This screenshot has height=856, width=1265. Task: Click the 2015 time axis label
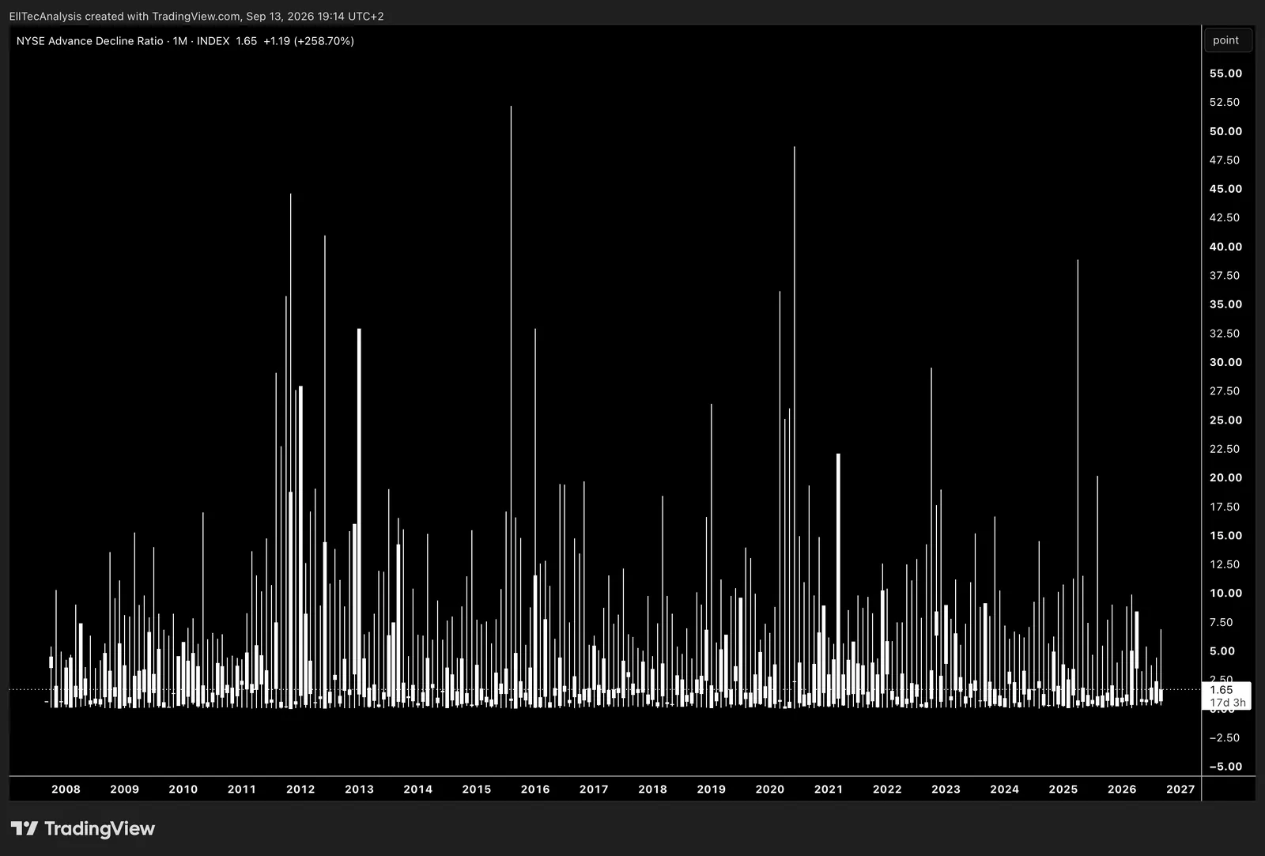coord(477,789)
